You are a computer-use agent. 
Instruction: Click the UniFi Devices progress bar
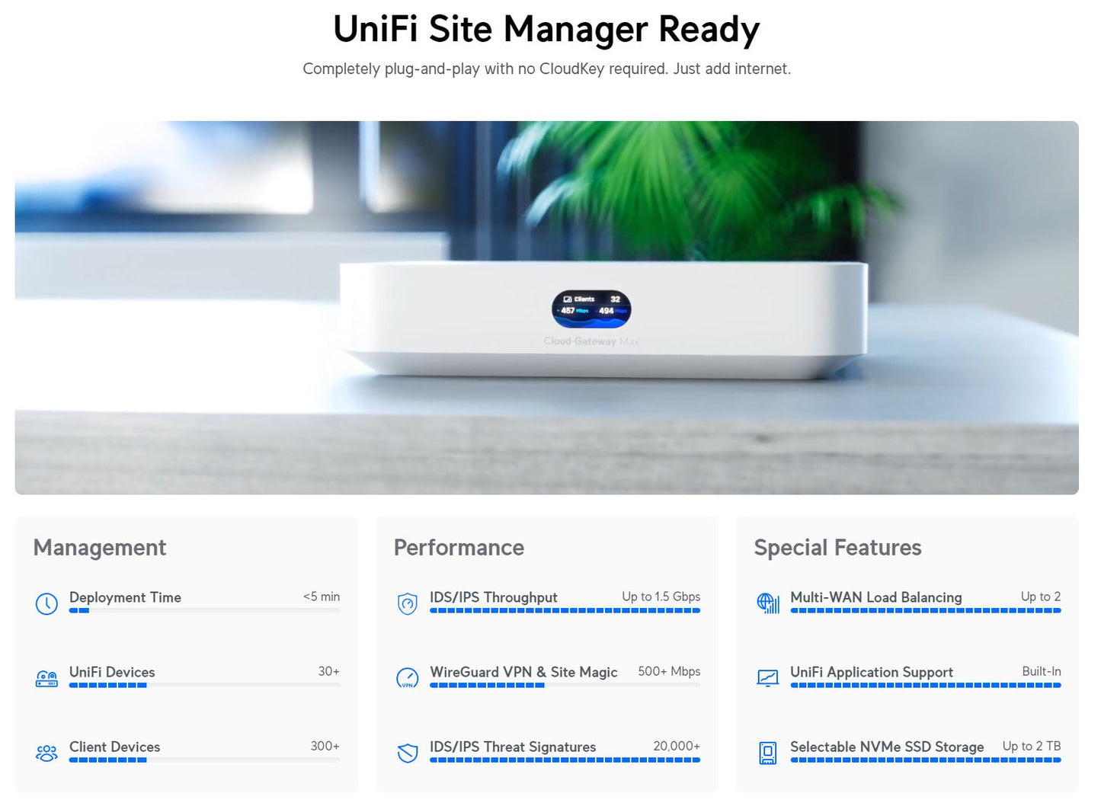204,686
